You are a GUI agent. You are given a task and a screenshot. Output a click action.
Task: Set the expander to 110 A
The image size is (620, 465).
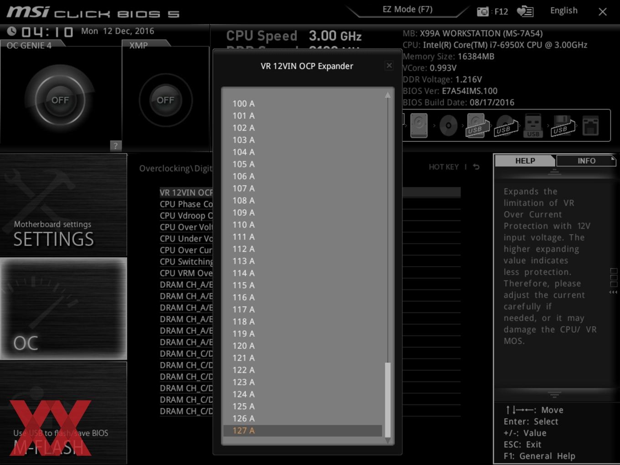click(303, 225)
